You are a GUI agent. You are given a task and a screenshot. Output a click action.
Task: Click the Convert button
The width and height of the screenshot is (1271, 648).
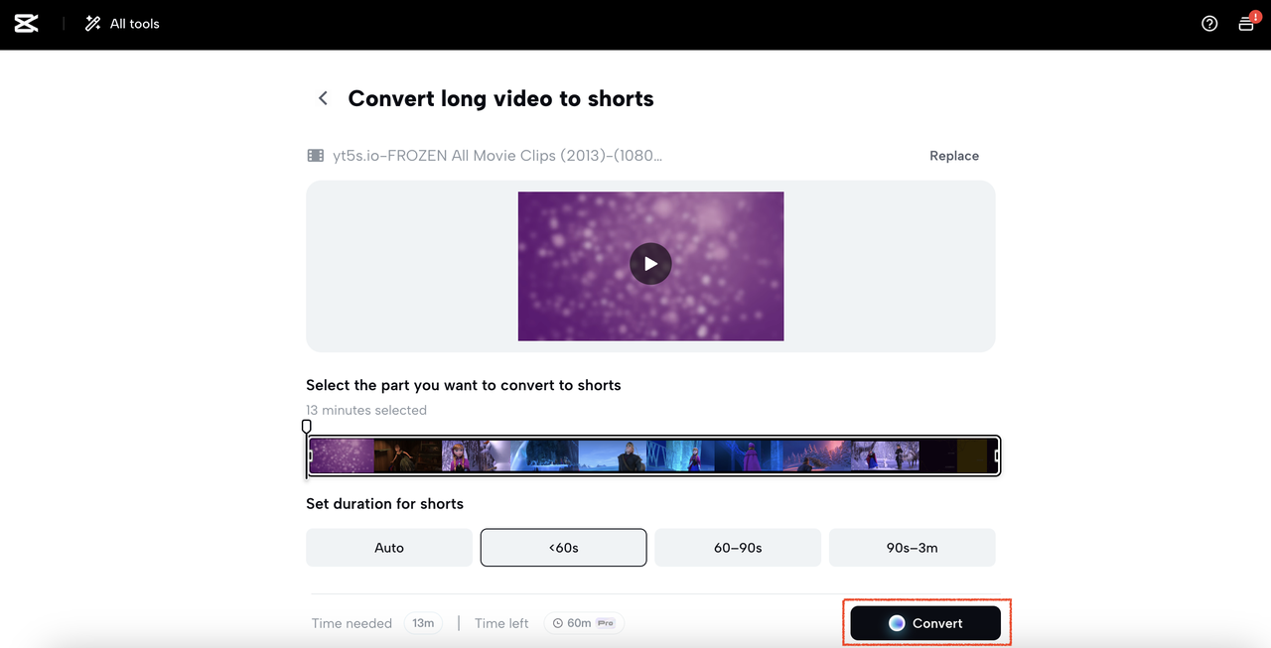point(925,623)
